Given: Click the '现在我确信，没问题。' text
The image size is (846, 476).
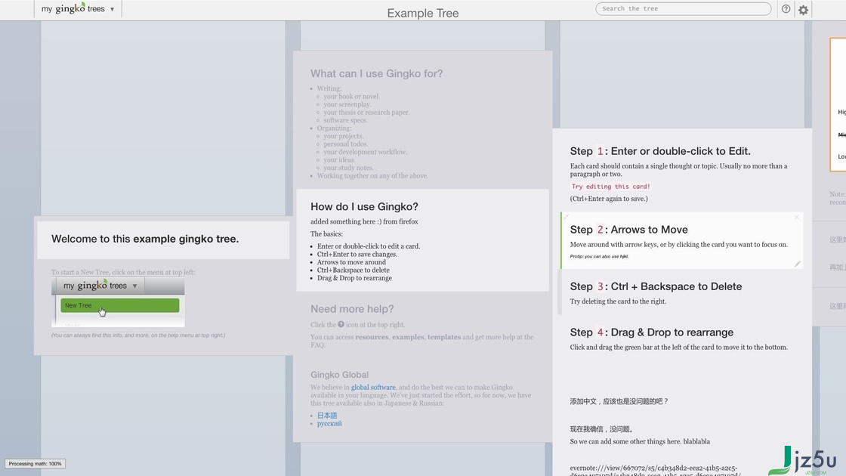Looking at the screenshot, I should 601,430.
